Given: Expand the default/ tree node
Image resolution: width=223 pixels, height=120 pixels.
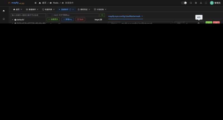Looking at the screenshot, I should (x=13, y=20).
